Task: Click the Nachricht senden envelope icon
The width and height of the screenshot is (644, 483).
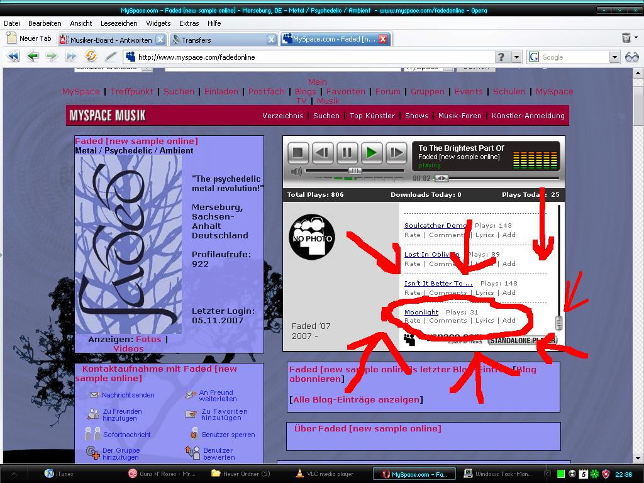Action: pos(94,395)
